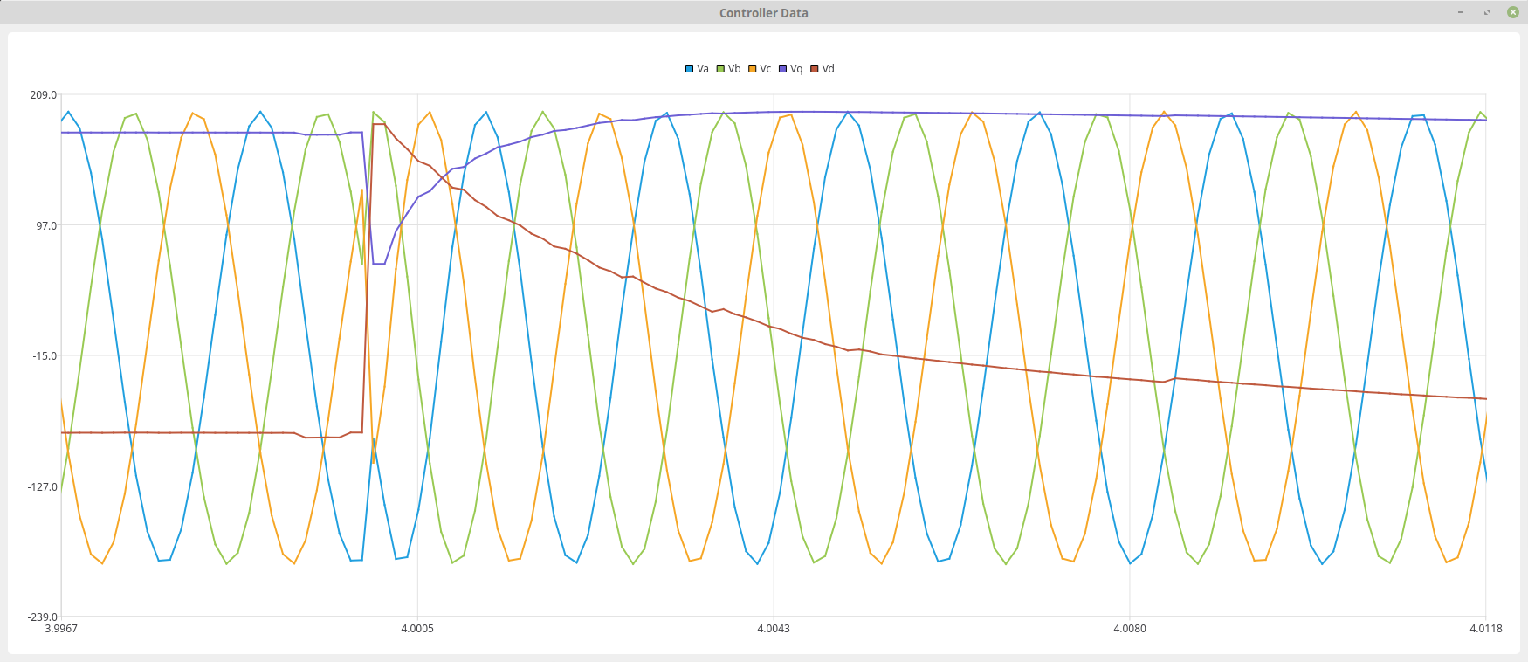The height and width of the screenshot is (662, 1528).
Task: Select the Vc legend text label
Action: (766, 69)
